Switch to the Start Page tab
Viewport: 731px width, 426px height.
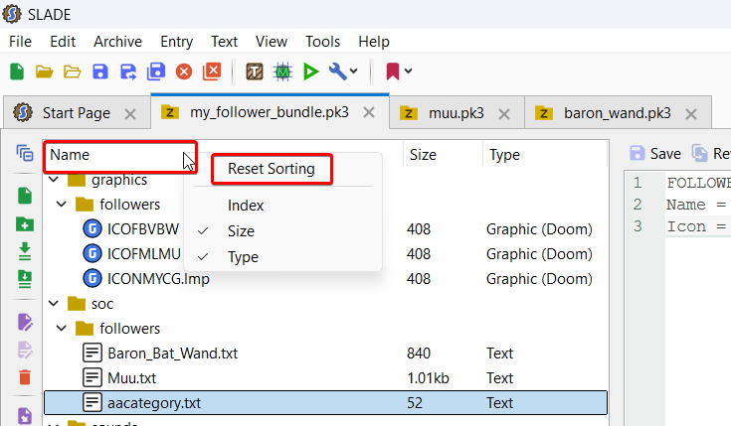pyautogui.click(x=76, y=113)
